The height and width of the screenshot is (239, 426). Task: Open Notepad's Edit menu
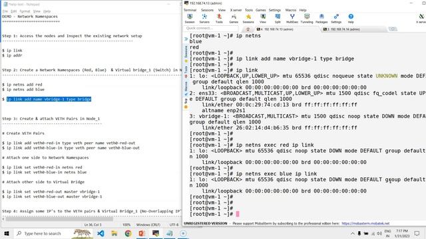coord(13,11)
